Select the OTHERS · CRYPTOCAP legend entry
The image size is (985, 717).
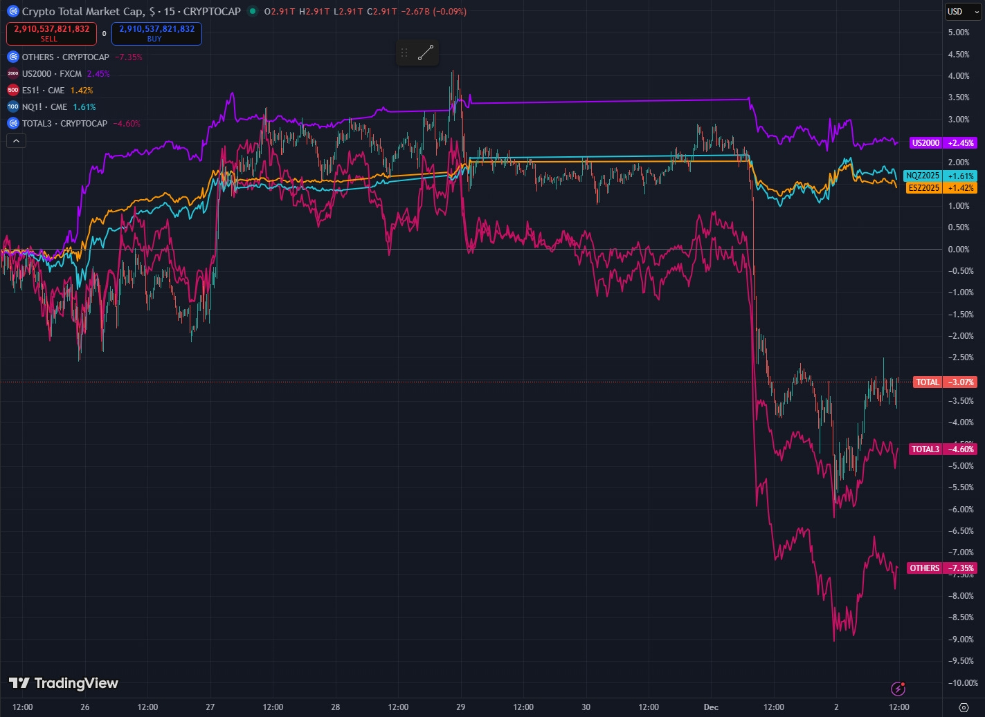65,57
